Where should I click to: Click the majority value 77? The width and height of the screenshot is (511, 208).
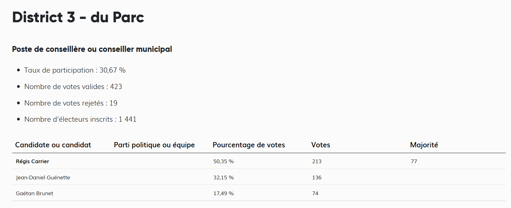(414, 161)
